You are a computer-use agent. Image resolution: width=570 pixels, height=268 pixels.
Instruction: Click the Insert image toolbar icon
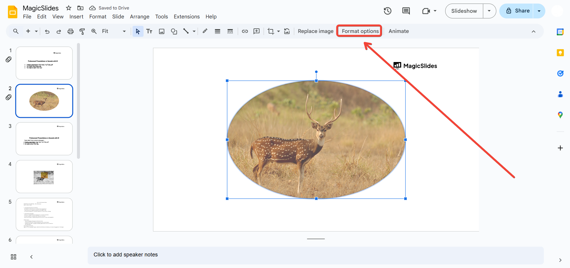[x=162, y=31]
